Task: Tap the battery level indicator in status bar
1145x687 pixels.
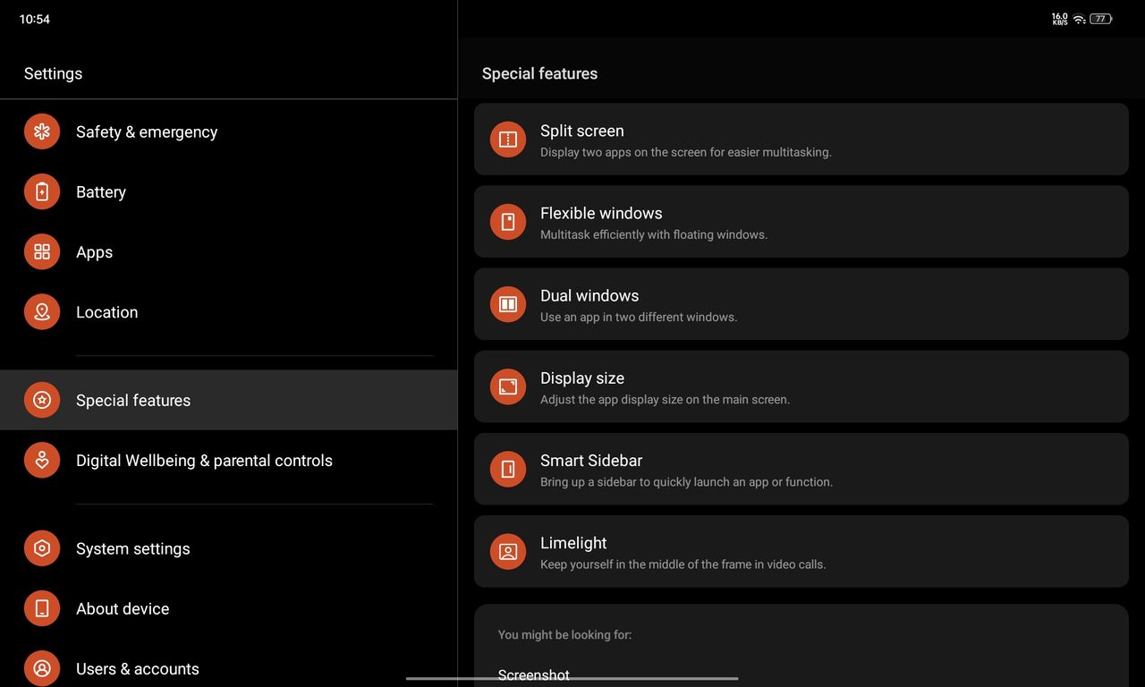Action: [1100, 19]
